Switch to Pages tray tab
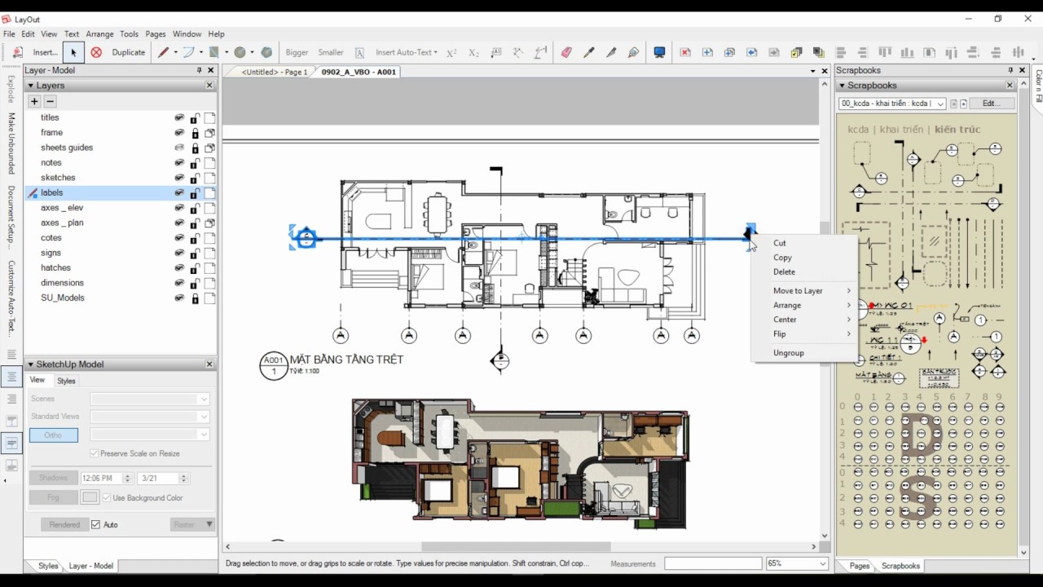Screen dimensions: 1043x587 [x=859, y=566]
